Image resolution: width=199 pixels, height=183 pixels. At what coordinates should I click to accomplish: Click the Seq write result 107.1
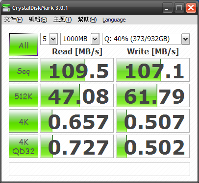pos(153,70)
